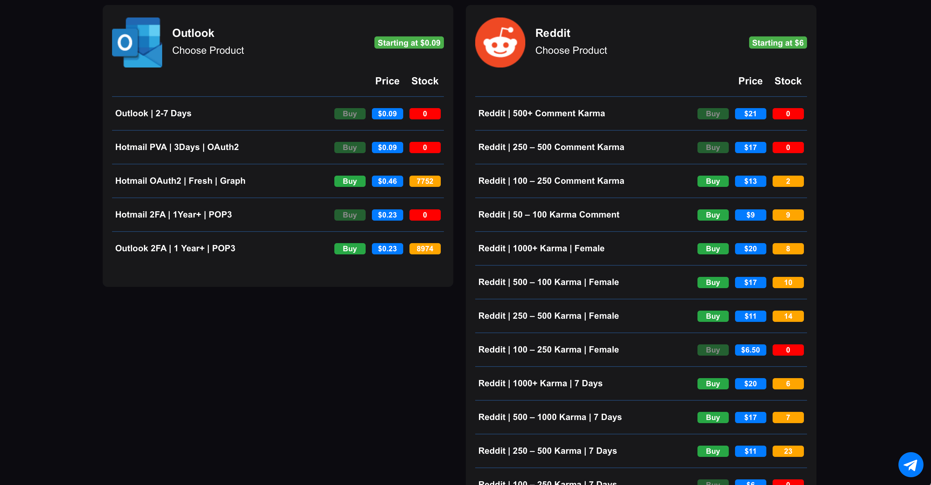Click the $0.46 price badge
931x485 pixels.
pos(387,181)
